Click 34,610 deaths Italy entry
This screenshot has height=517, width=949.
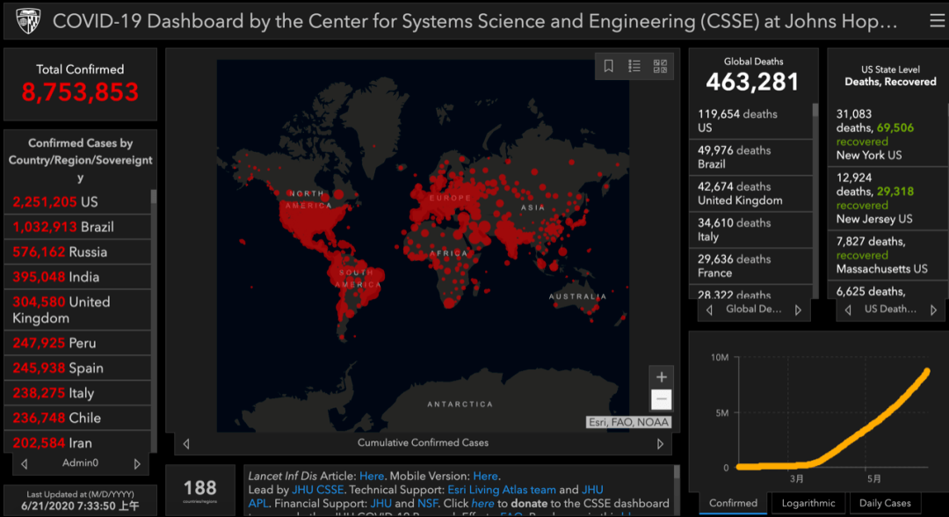(x=750, y=230)
